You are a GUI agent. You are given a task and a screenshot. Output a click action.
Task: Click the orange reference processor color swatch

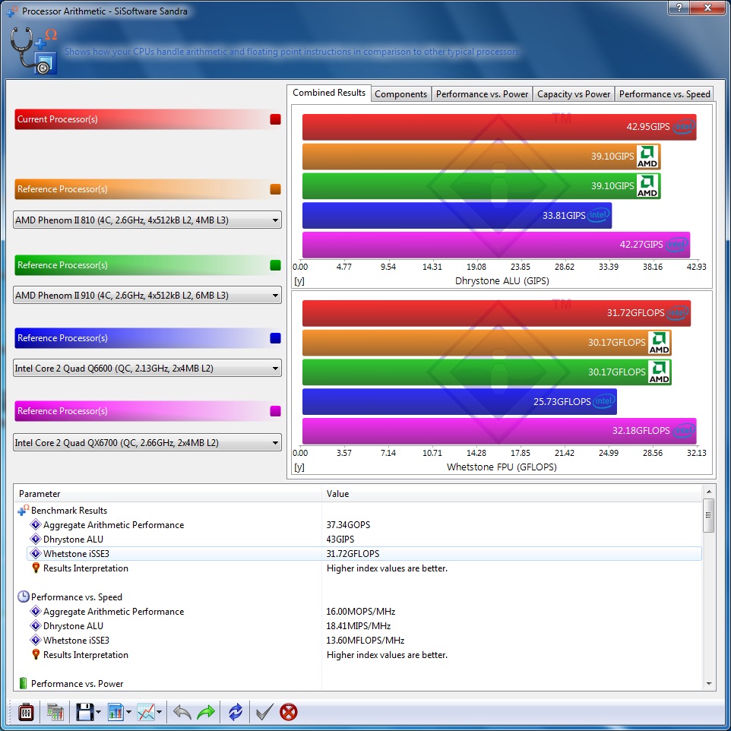click(x=276, y=188)
